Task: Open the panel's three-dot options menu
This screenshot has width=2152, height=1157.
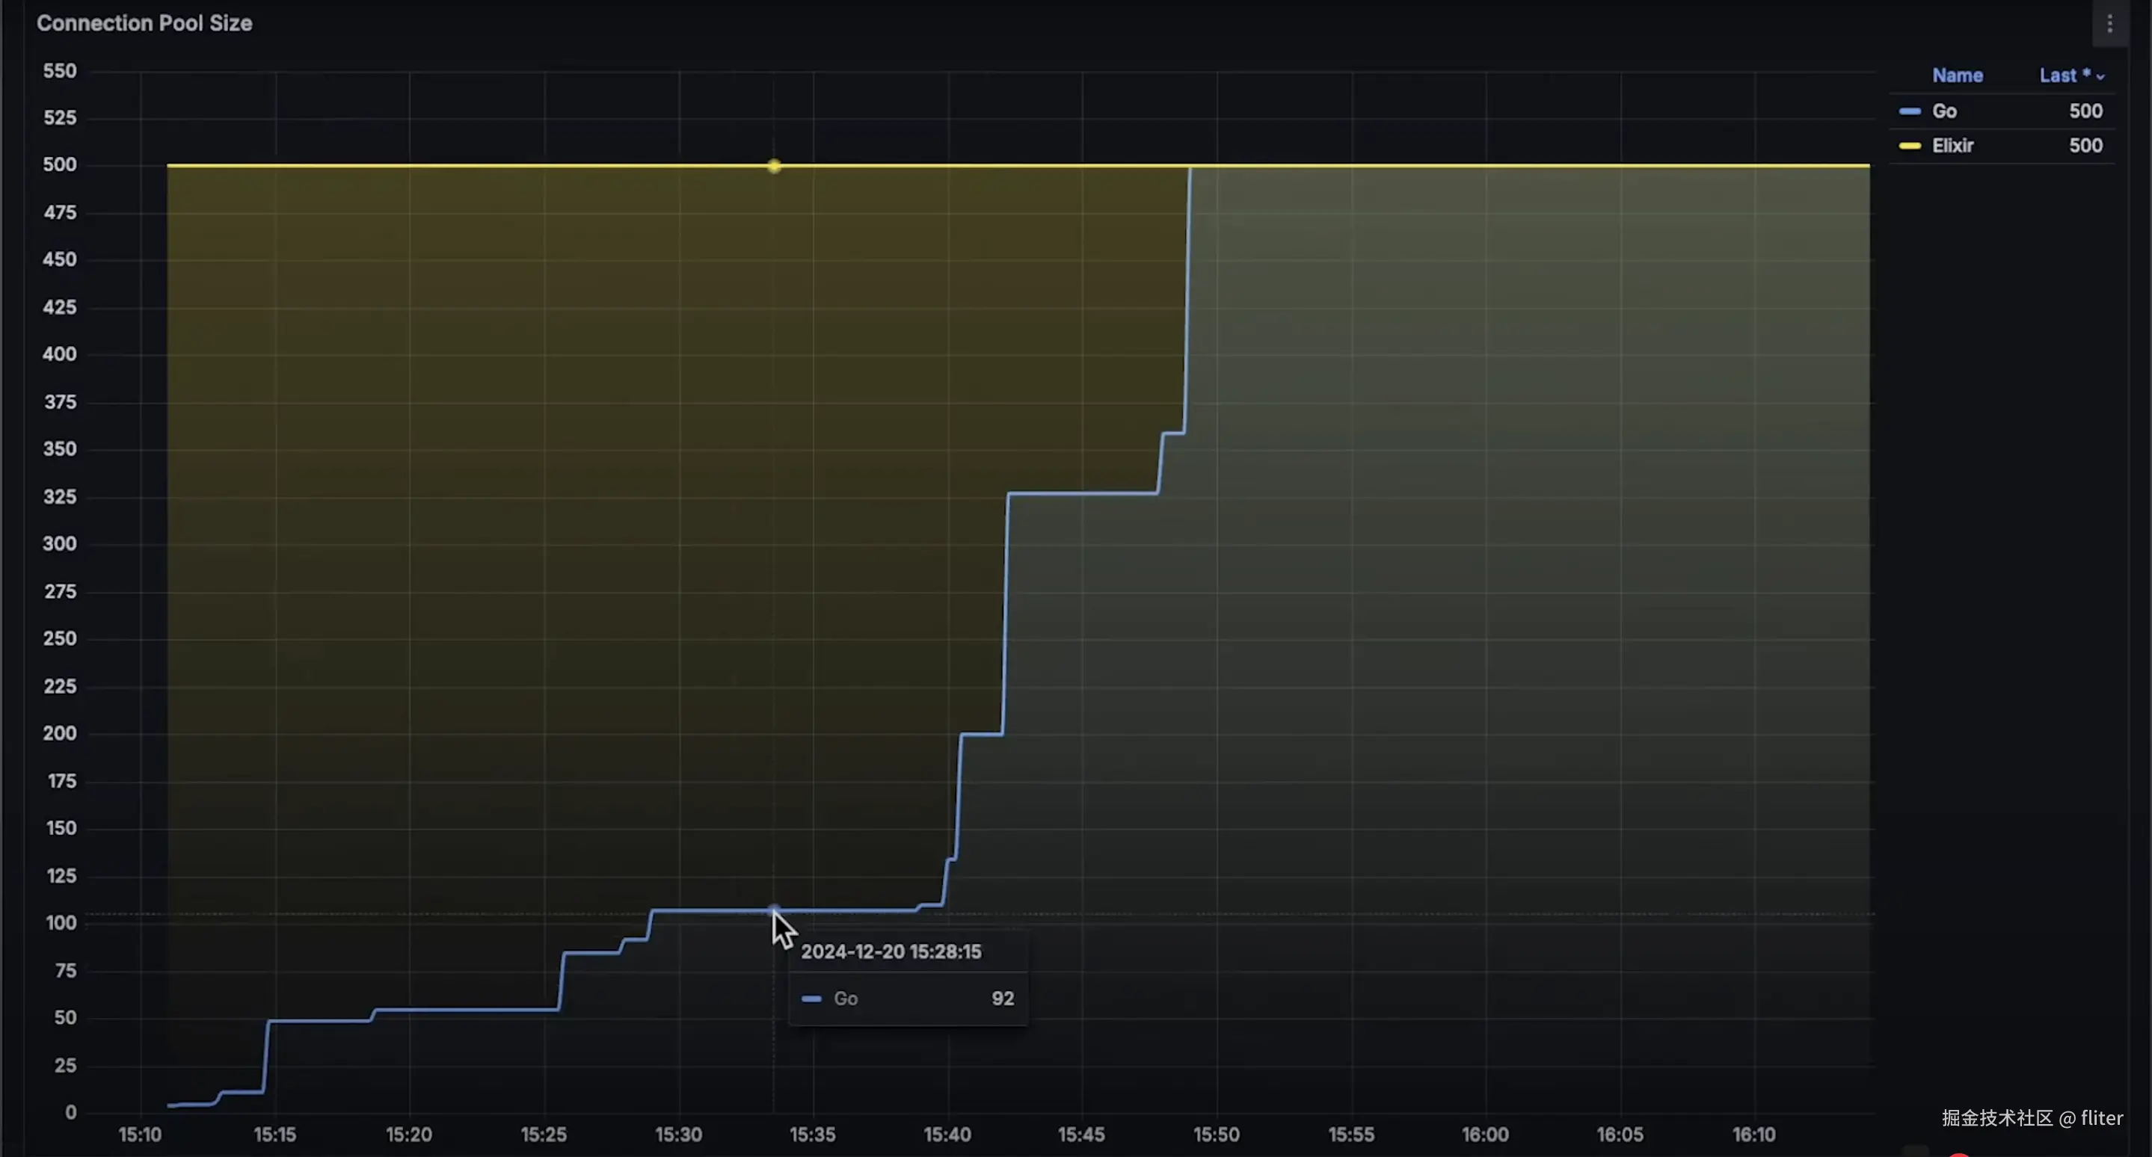Action: [x=2109, y=24]
